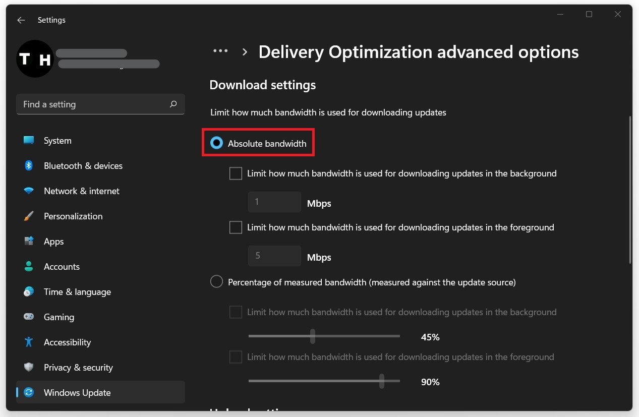Click the Accounts person icon
Image resolution: width=639 pixels, height=417 pixels.
[29, 267]
